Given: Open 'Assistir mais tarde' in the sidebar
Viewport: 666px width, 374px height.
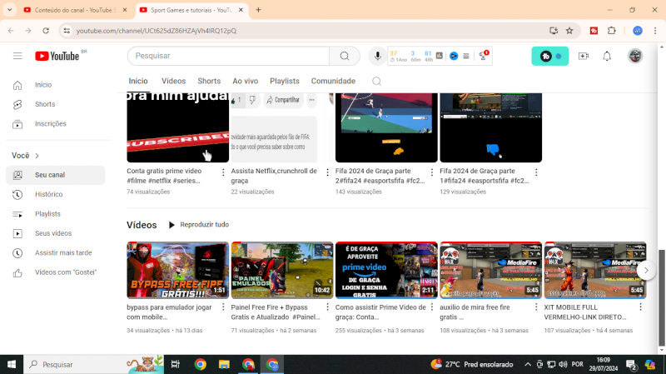Looking at the screenshot, I should tap(63, 252).
